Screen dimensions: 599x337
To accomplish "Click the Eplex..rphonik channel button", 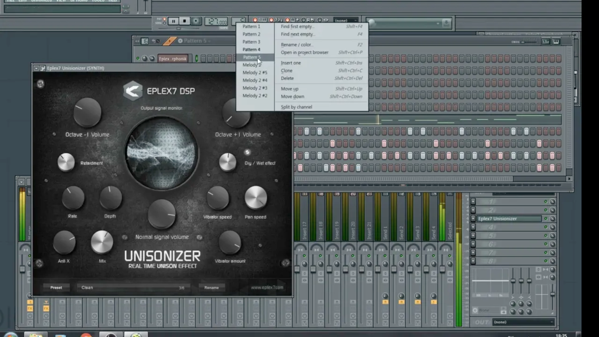I will pyautogui.click(x=173, y=59).
